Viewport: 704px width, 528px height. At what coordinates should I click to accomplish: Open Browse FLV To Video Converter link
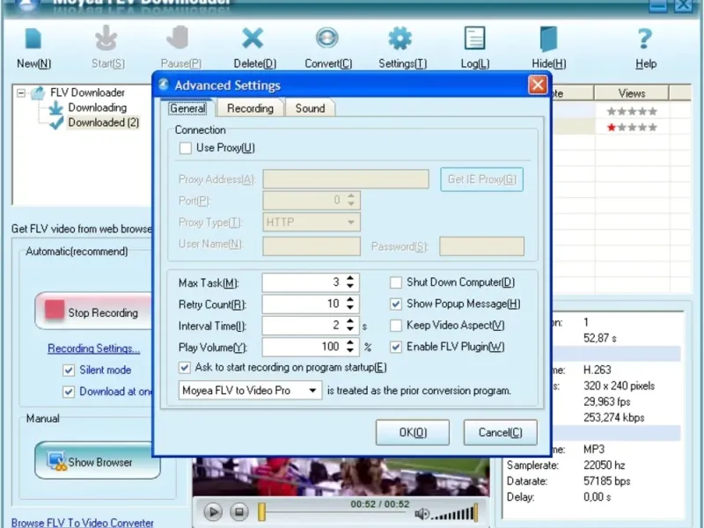click(x=83, y=523)
